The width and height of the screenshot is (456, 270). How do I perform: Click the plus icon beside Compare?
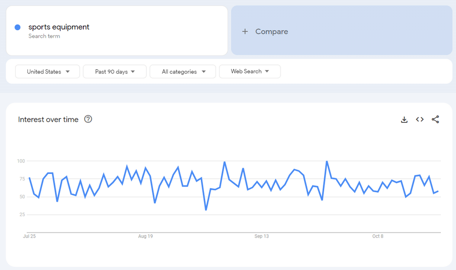245,32
